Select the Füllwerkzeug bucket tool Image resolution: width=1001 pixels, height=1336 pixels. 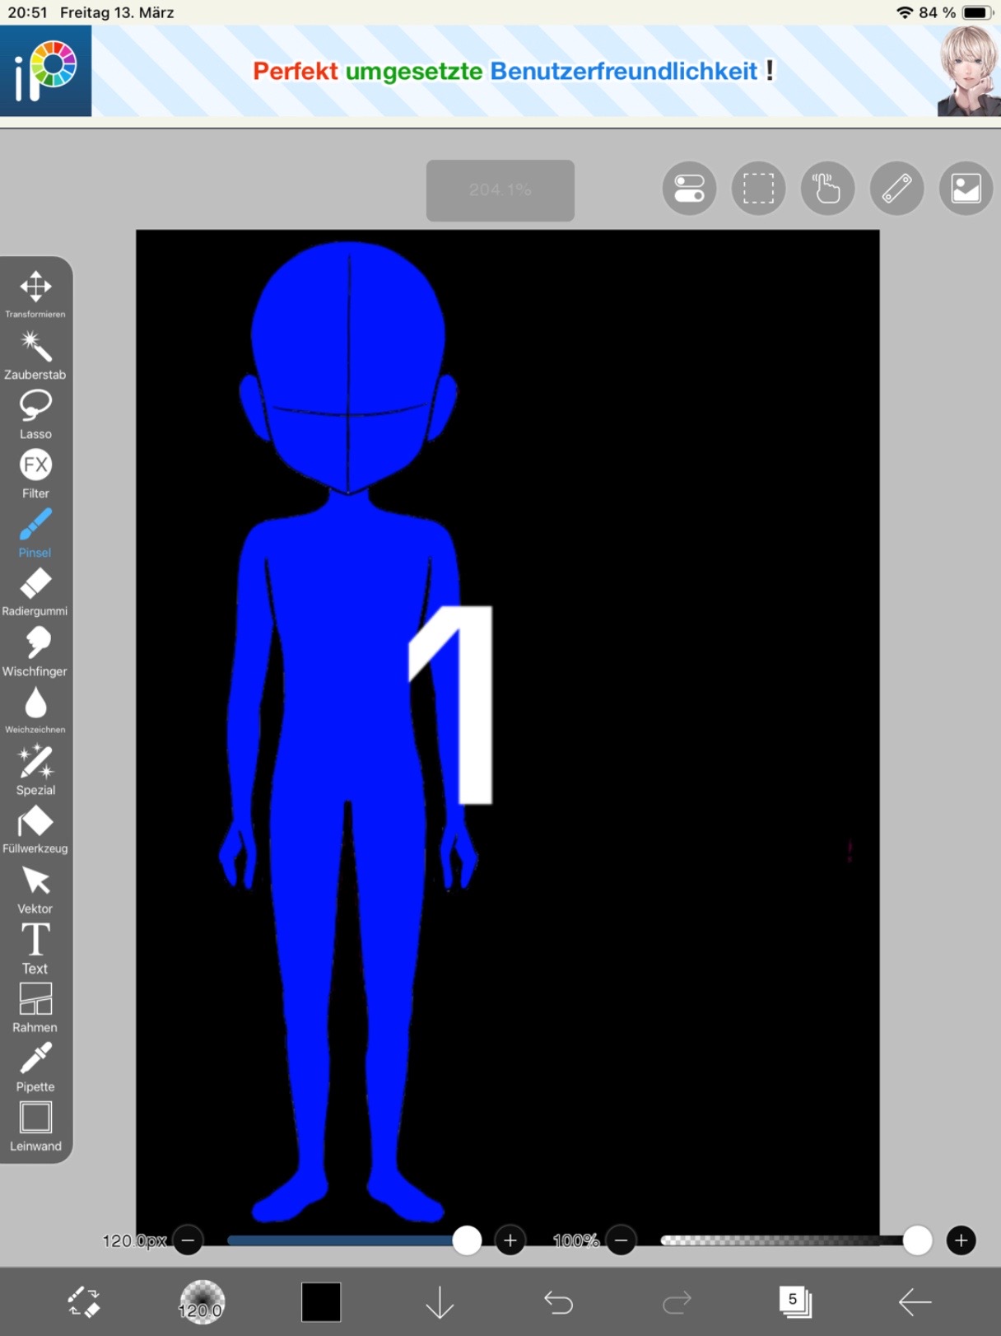35,829
